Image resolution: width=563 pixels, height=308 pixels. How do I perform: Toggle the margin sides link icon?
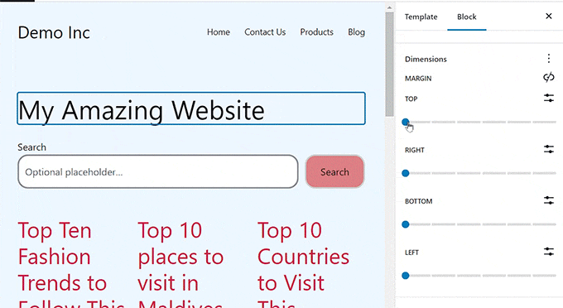(x=548, y=78)
